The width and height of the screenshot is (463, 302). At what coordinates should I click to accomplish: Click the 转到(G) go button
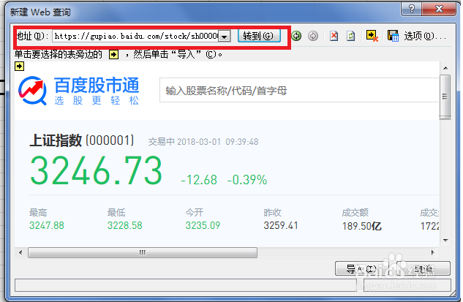259,36
